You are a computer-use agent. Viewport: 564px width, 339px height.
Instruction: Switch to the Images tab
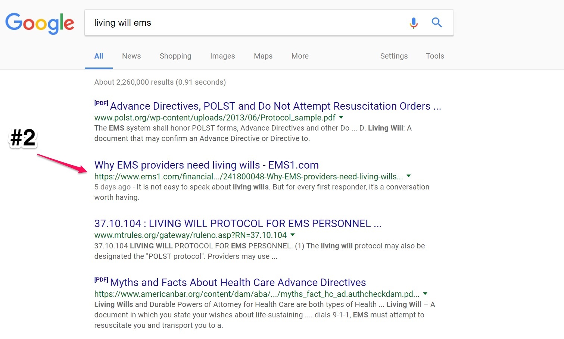222,56
